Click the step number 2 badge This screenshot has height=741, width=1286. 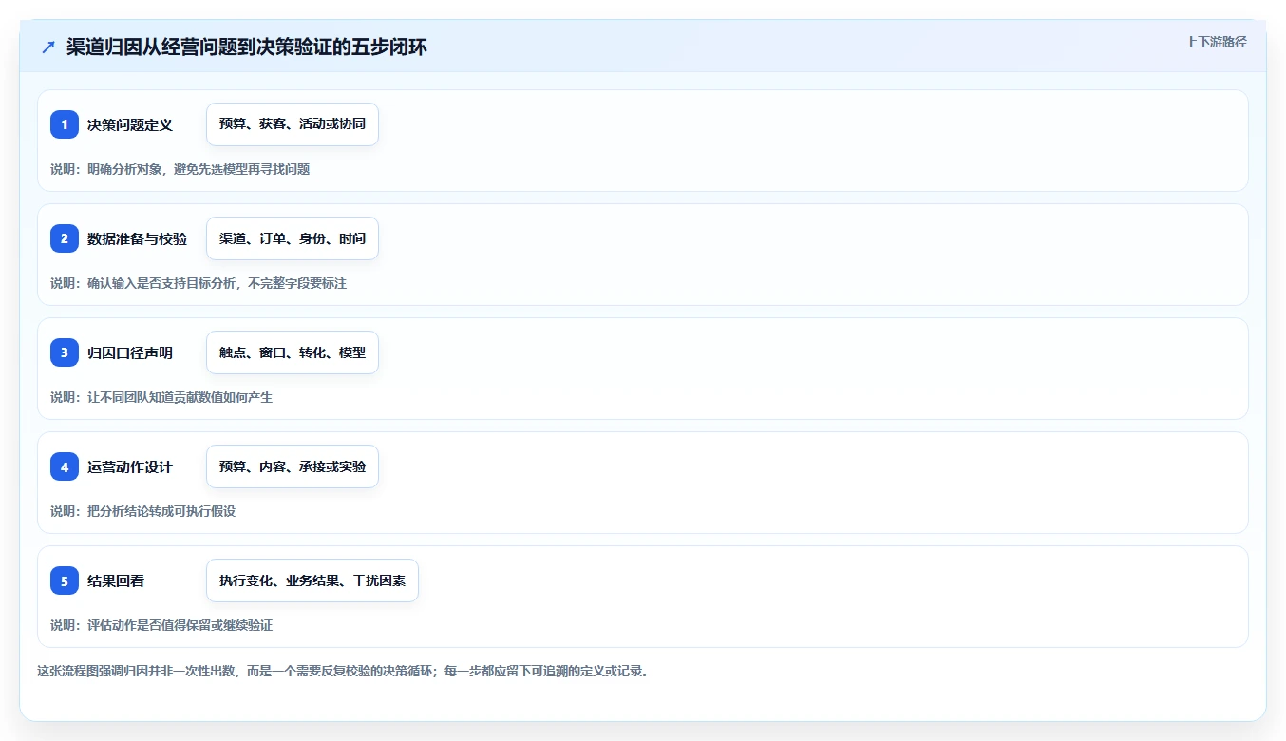click(x=65, y=238)
